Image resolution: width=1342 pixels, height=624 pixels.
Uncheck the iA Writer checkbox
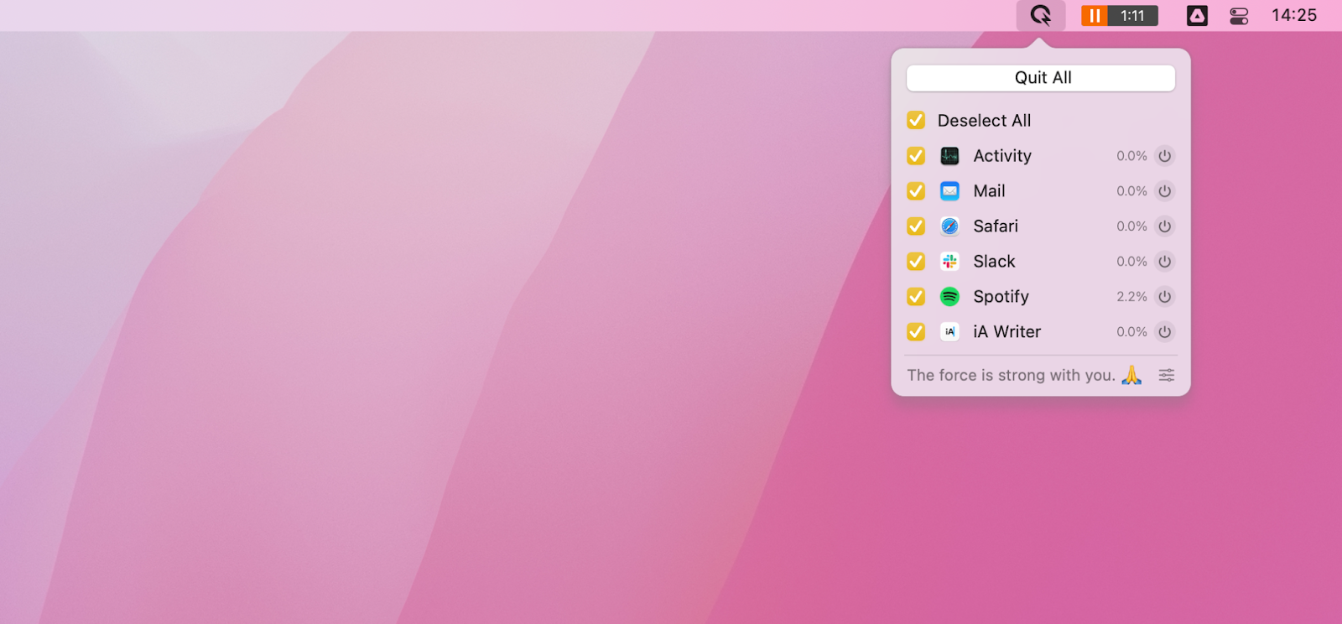(x=916, y=332)
